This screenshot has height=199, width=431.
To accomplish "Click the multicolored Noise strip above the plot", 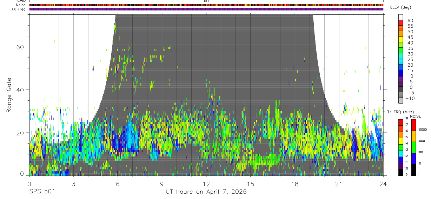I will point(206,5).
